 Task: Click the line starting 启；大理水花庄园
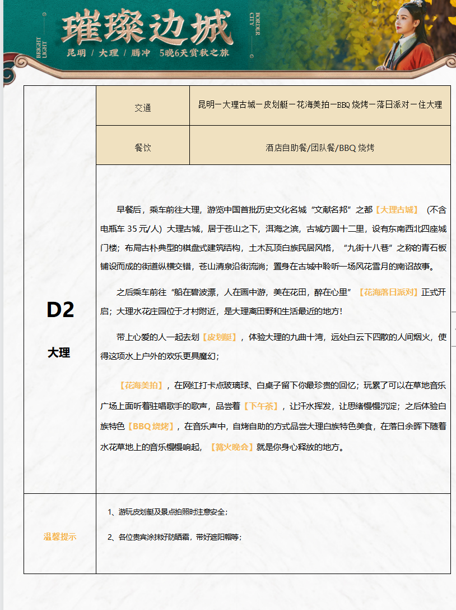coord(221,311)
